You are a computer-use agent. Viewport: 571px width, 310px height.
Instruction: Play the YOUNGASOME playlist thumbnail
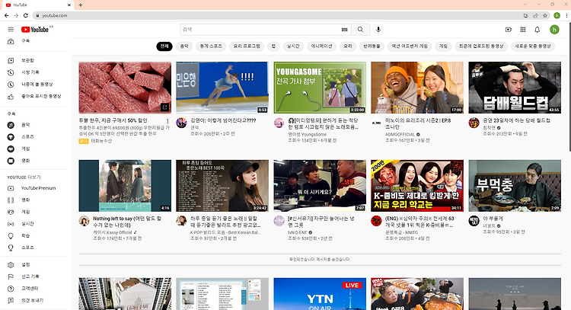coord(320,88)
